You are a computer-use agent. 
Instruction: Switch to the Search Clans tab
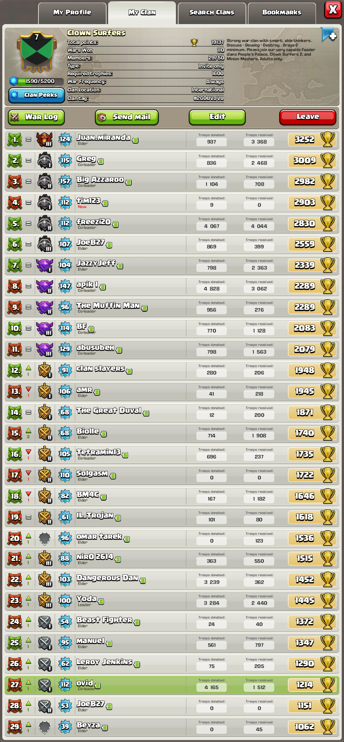[212, 13]
